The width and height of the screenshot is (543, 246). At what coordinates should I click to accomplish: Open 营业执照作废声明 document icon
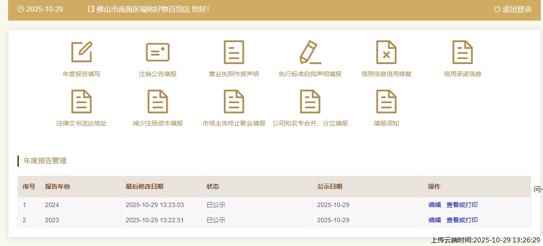point(234,52)
